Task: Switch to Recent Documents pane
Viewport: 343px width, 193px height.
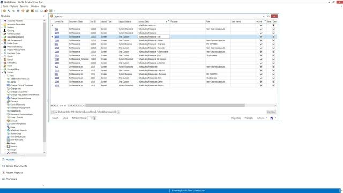Action: tap(16, 166)
